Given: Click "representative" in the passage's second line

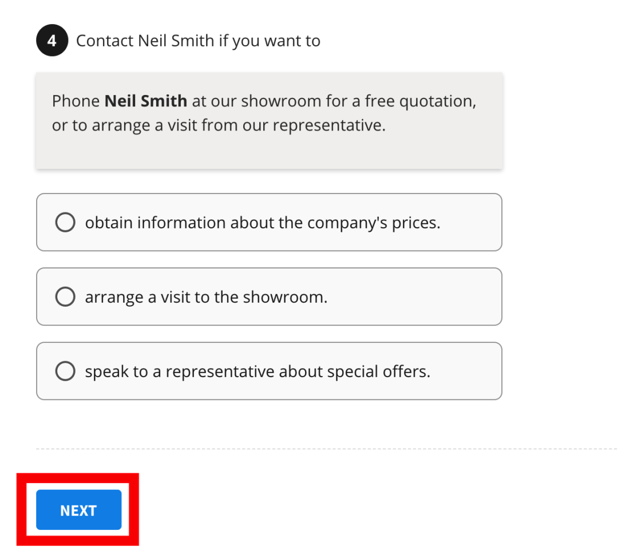Looking at the screenshot, I should [x=329, y=125].
